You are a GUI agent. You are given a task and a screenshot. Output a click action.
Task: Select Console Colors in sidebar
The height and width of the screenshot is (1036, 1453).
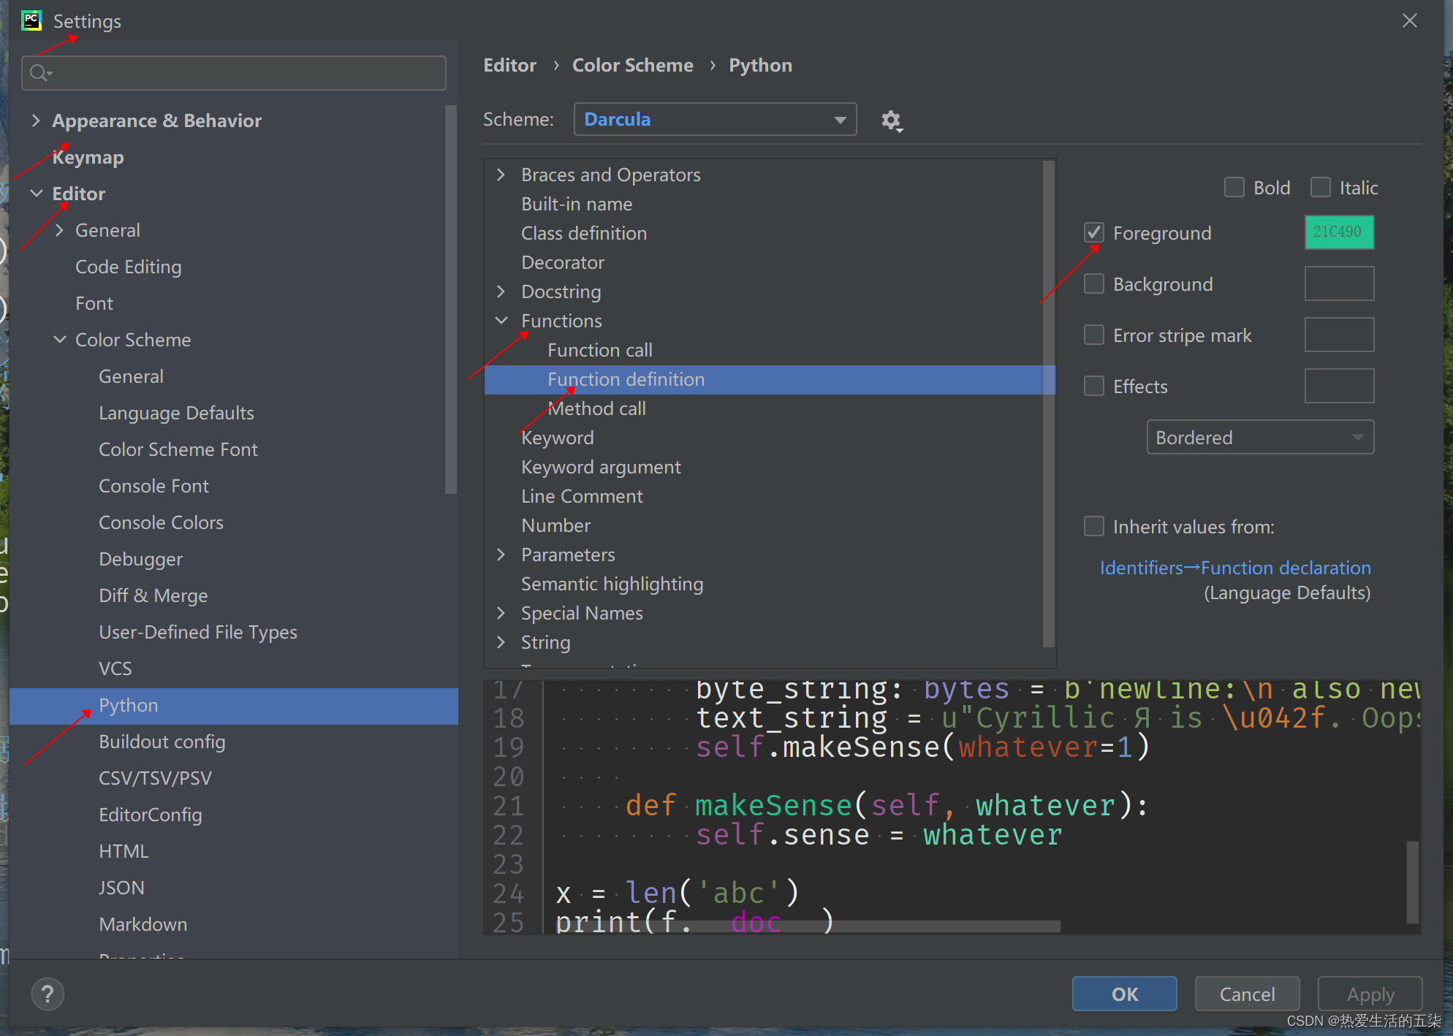161,522
